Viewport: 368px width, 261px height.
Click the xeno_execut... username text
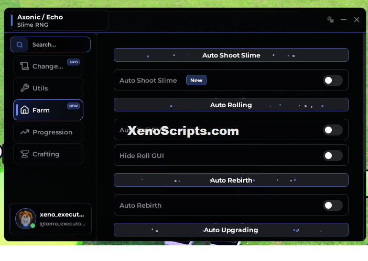click(x=62, y=214)
